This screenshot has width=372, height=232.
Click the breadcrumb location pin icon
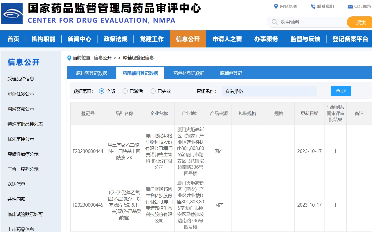click(69, 58)
